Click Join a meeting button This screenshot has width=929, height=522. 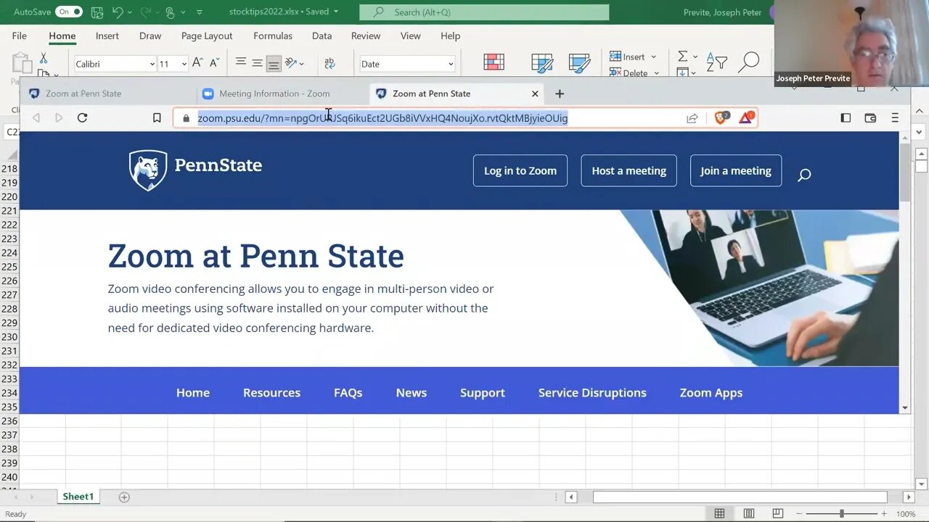736,170
